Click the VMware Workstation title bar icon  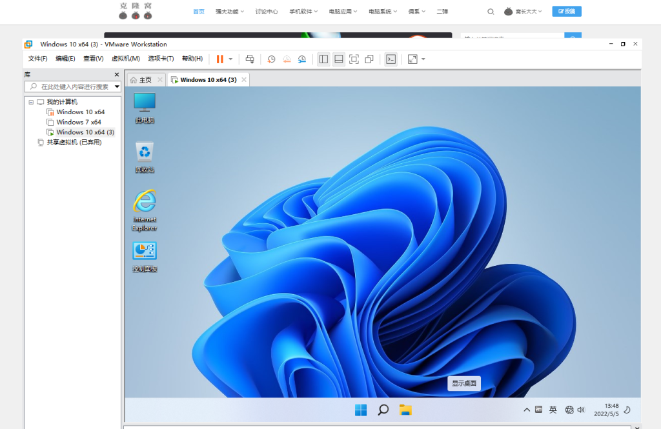pos(28,45)
